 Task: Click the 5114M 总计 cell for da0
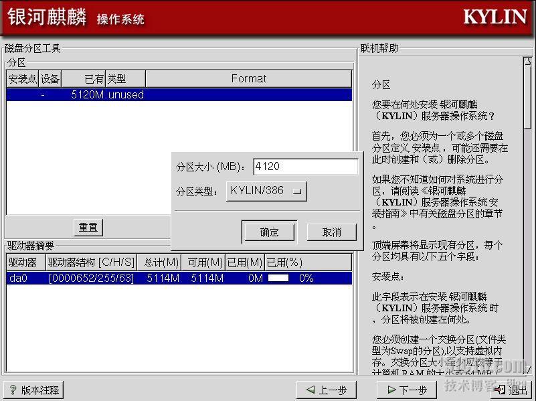click(x=163, y=278)
